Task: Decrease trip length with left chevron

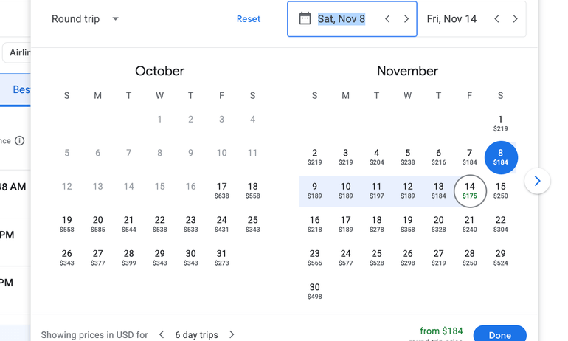Action: [x=162, y=334]
